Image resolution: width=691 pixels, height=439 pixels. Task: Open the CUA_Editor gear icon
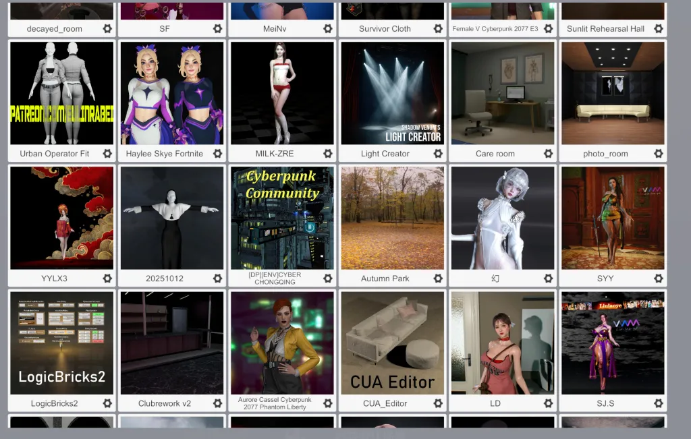pyautogui.click(x=438, y=403)
